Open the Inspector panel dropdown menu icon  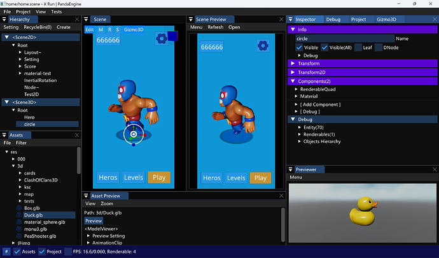pos(290,19)
